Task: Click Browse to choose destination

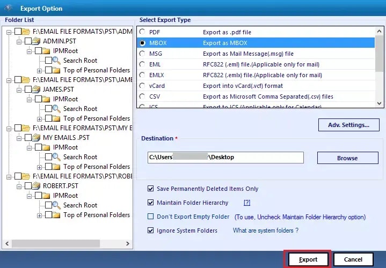Action: tap(347, 158)
